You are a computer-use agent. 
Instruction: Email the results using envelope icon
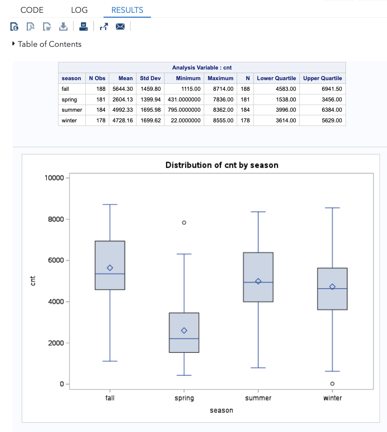(120, 27)
